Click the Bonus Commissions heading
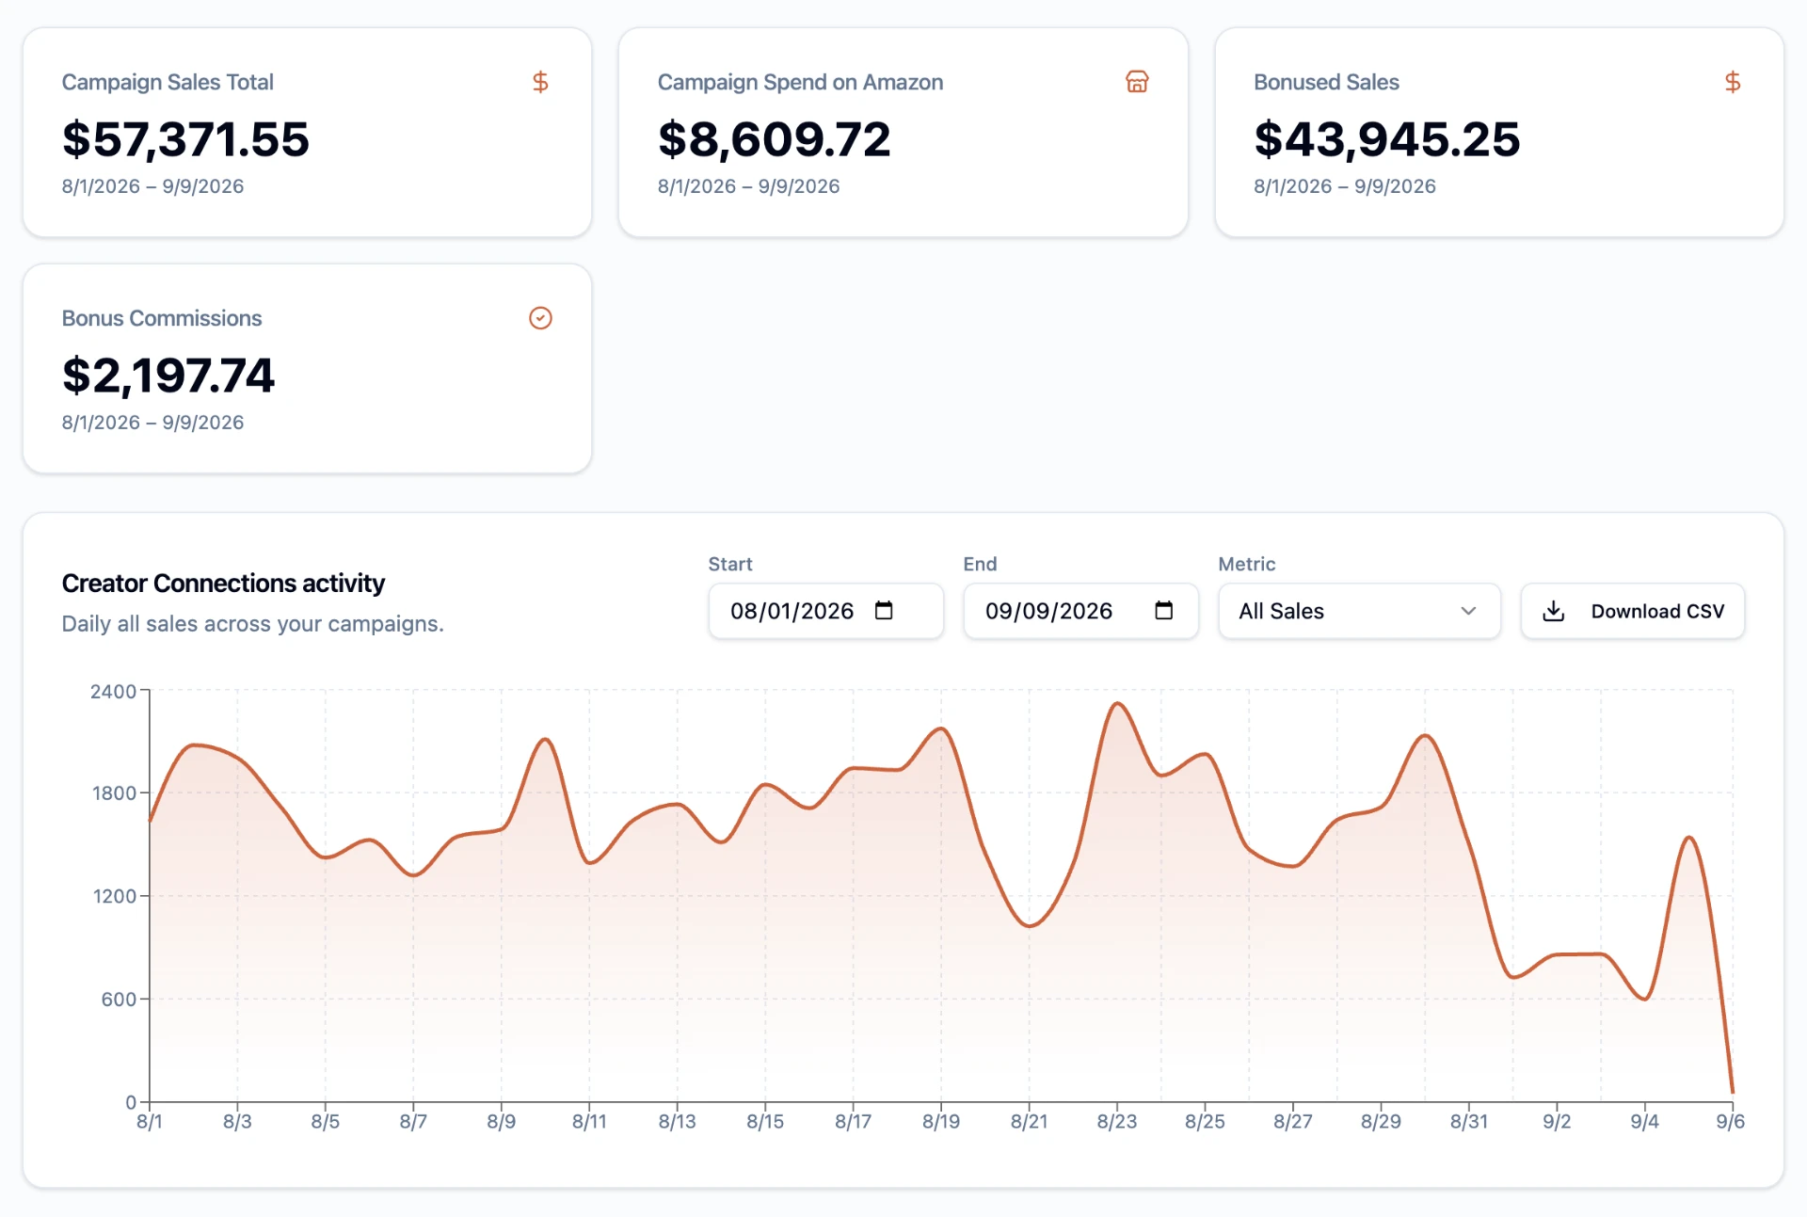 (x=162, y=318)
